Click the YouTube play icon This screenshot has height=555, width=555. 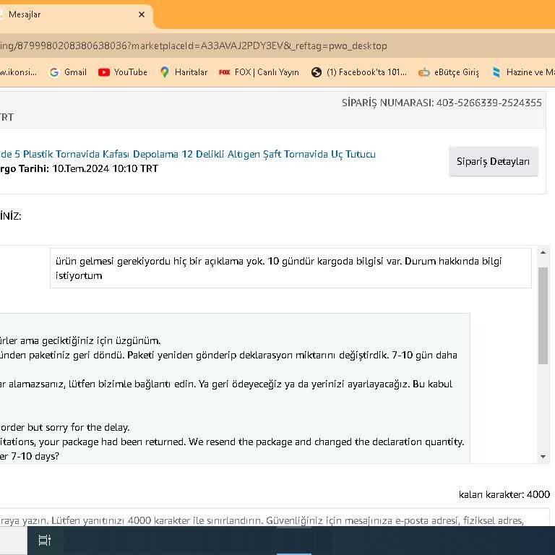104,72
